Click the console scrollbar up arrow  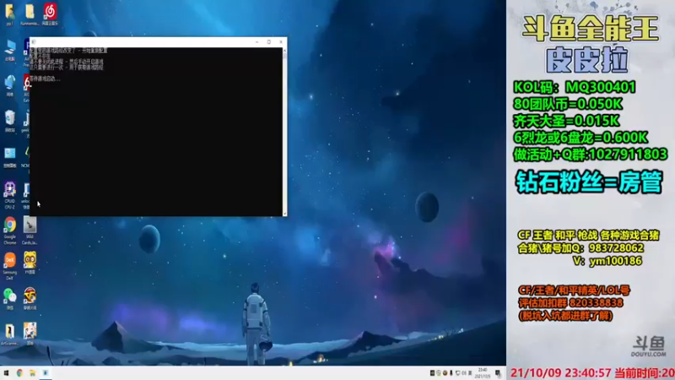tap(284, 51)
